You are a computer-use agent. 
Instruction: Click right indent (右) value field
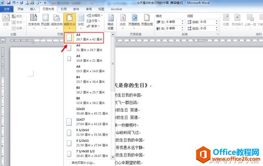[x=173, y=28]
